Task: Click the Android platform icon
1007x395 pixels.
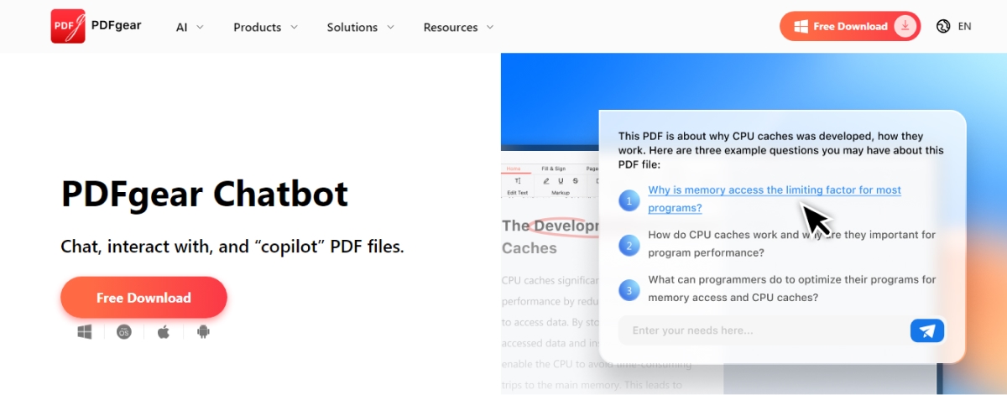Action: (x=202, y=332)
